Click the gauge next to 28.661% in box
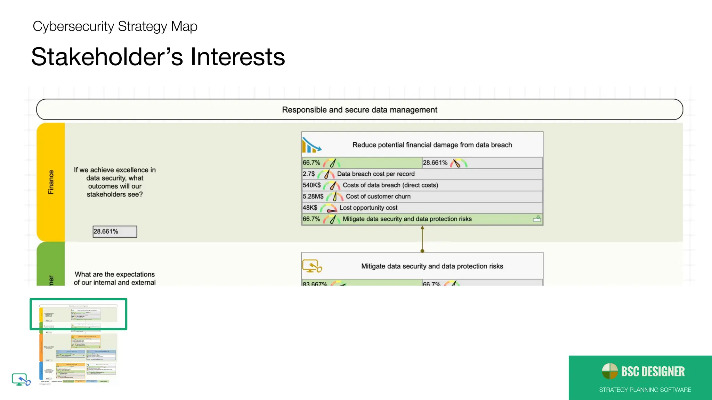This screenshot has width=712, height=400. pos(459,163)
